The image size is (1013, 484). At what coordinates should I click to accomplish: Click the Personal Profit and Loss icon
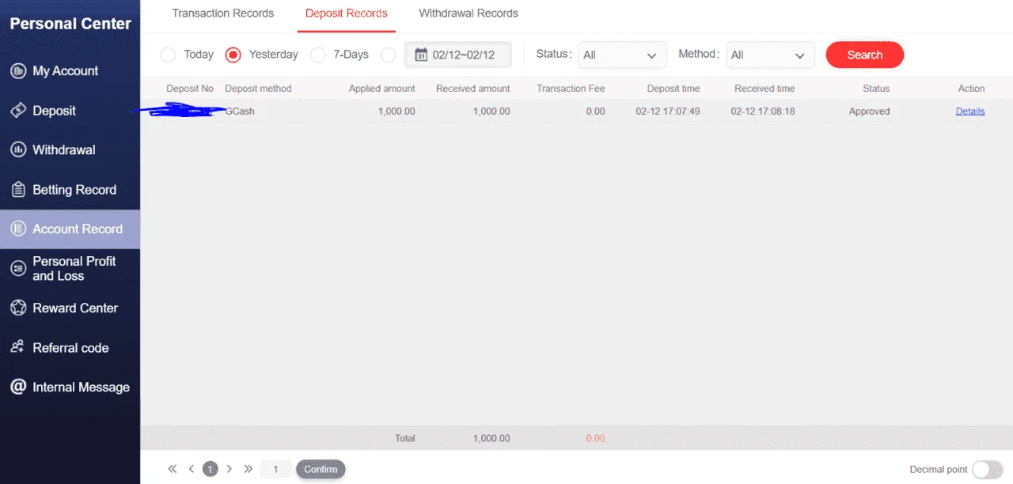coord(18,269)
